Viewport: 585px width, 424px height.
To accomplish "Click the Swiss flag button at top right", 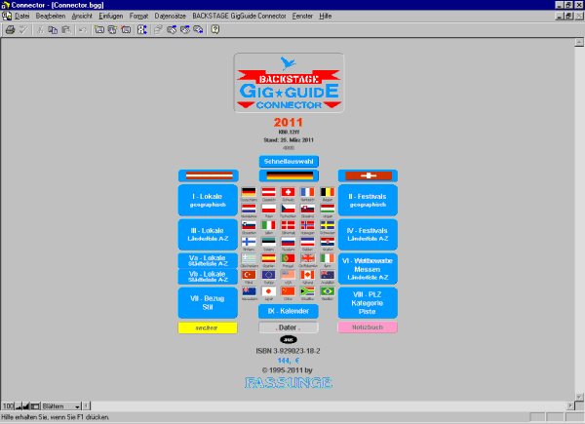I will click(x=370, y=175).
